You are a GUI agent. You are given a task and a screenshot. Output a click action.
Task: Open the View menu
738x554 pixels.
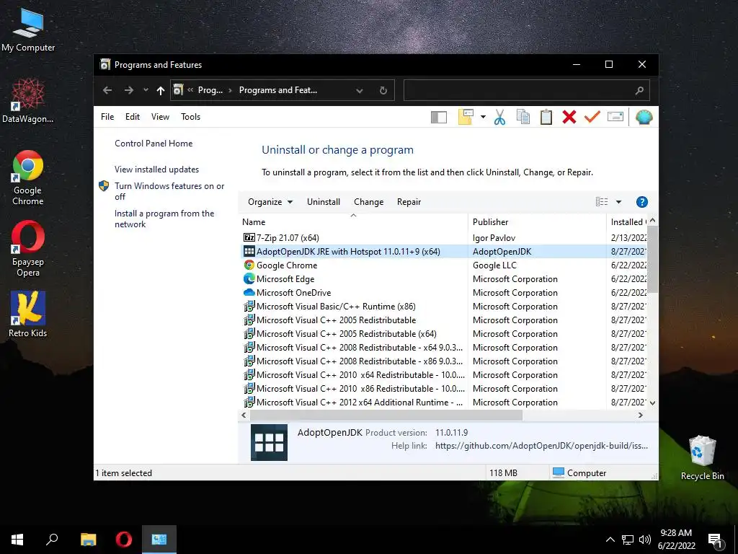coord(160,116)
